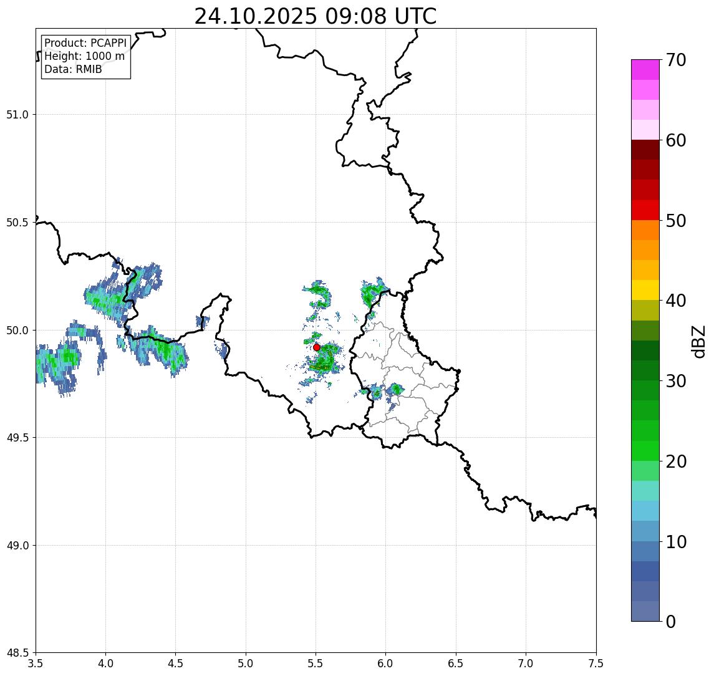Click the "Height: 1000 m" legend text

point(84,56)
